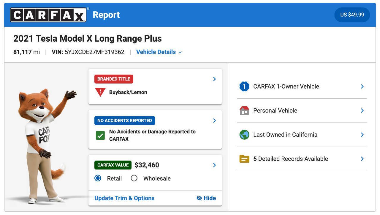Open the Branded Title card chevron
Viewport: 380px width, 215px height.
[x=214, y=79]
